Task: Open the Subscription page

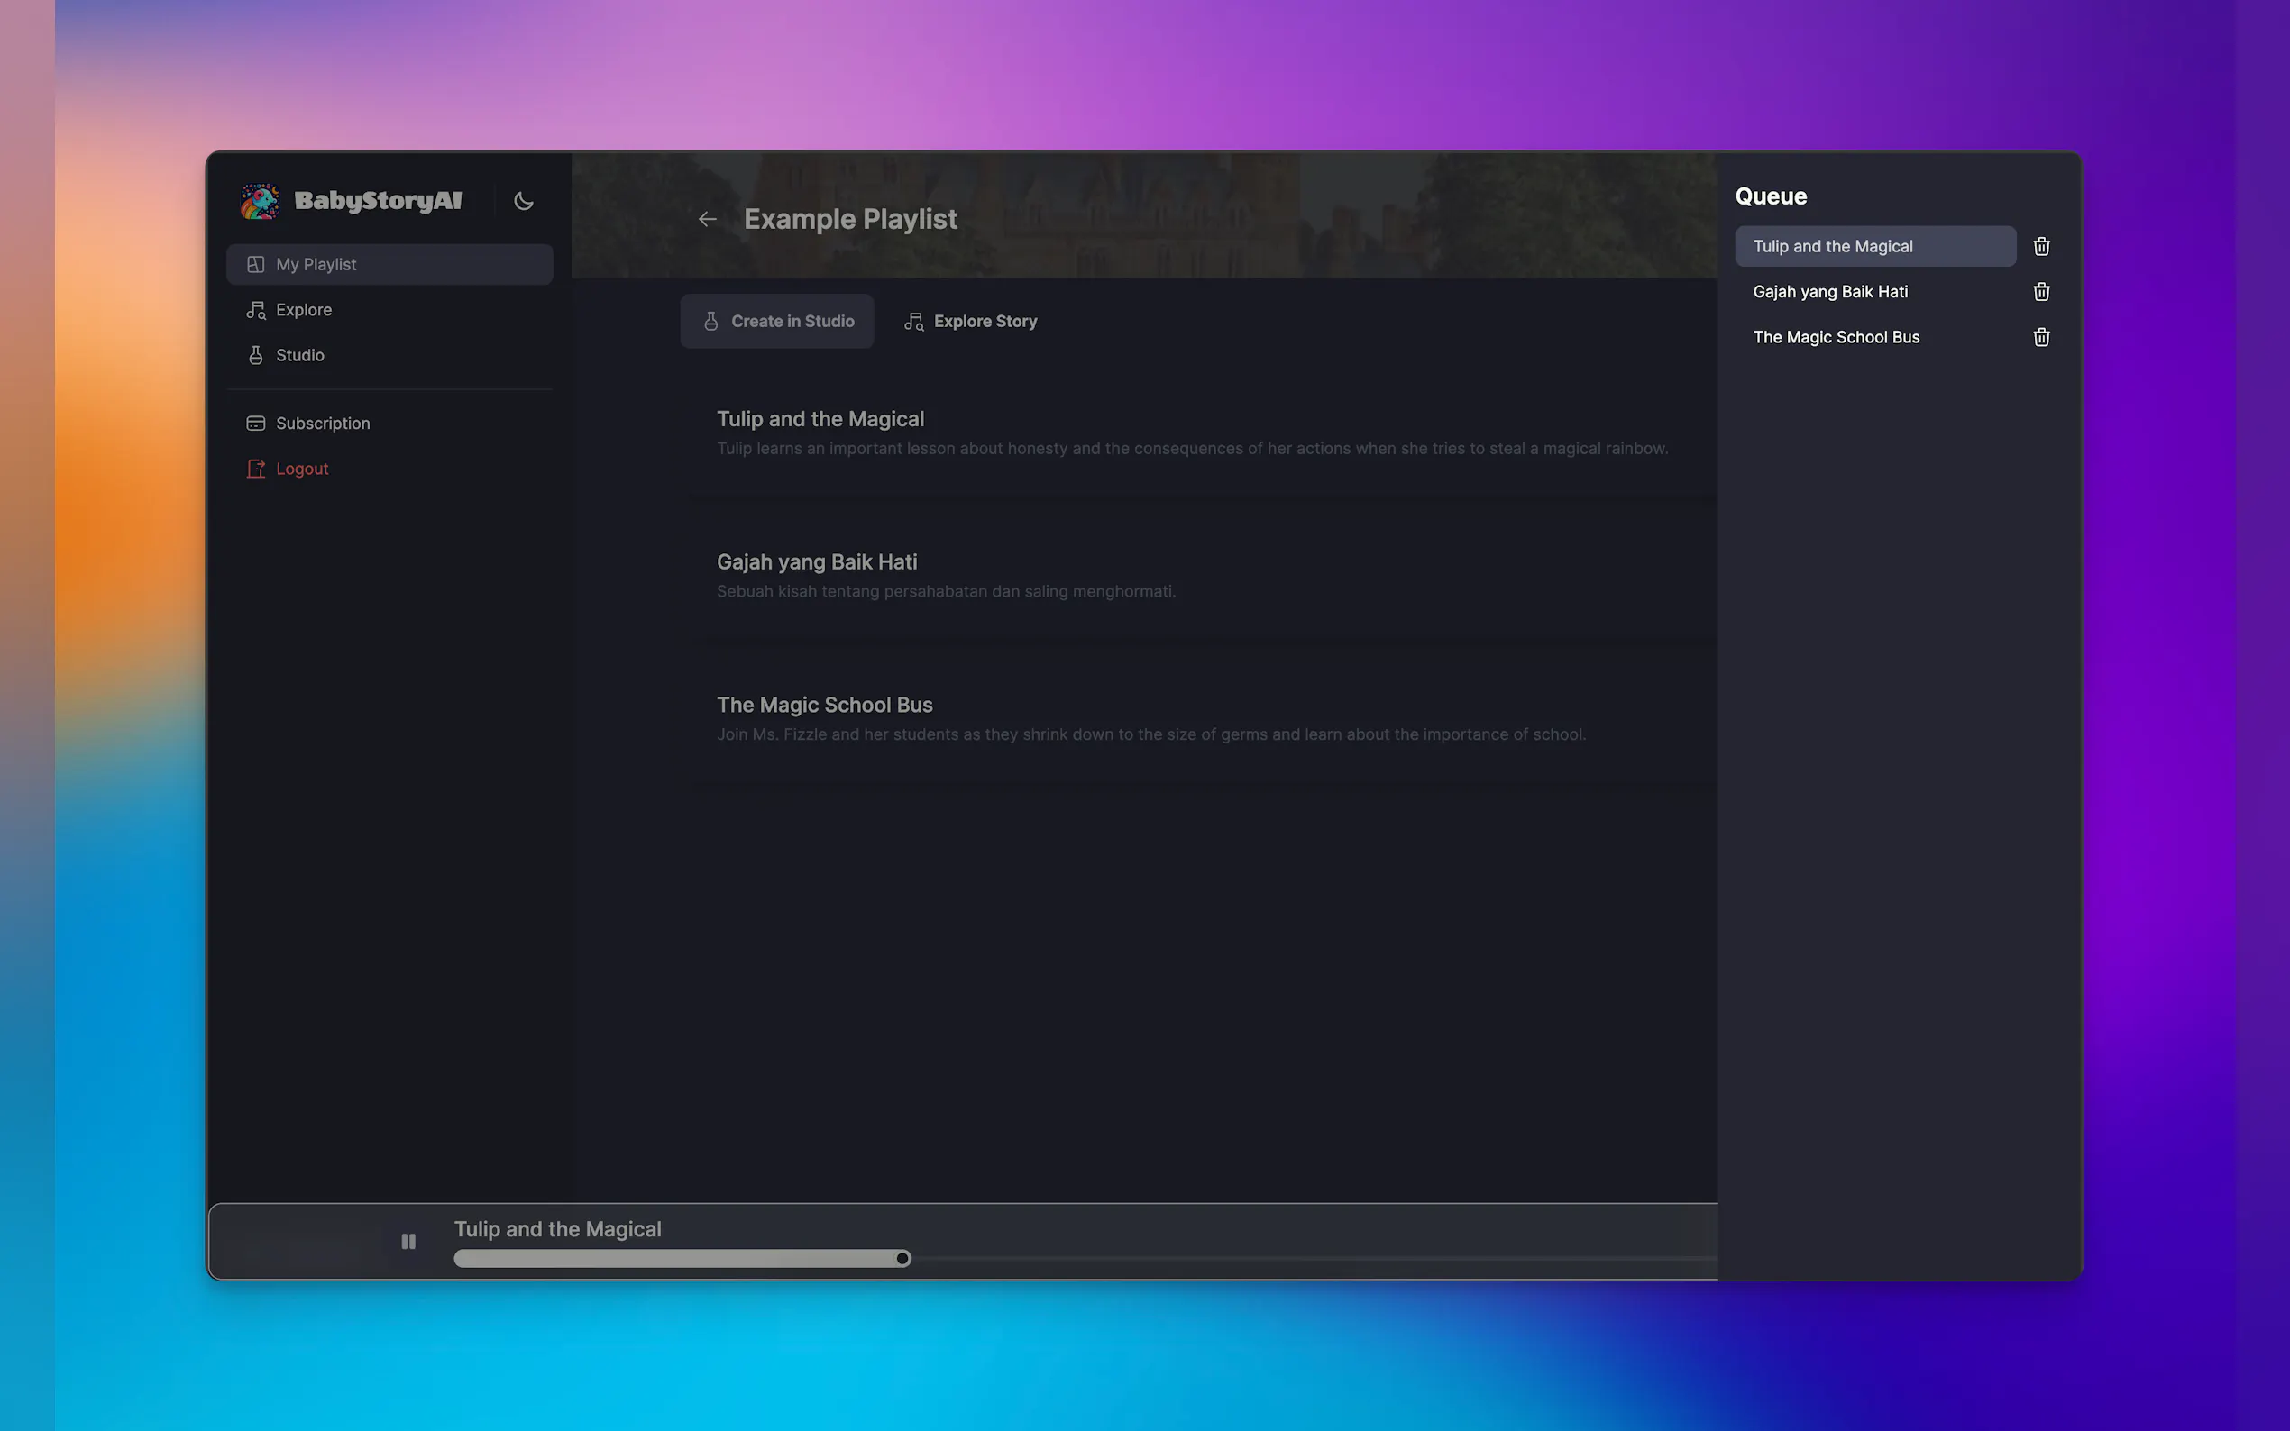Action: 322,423
